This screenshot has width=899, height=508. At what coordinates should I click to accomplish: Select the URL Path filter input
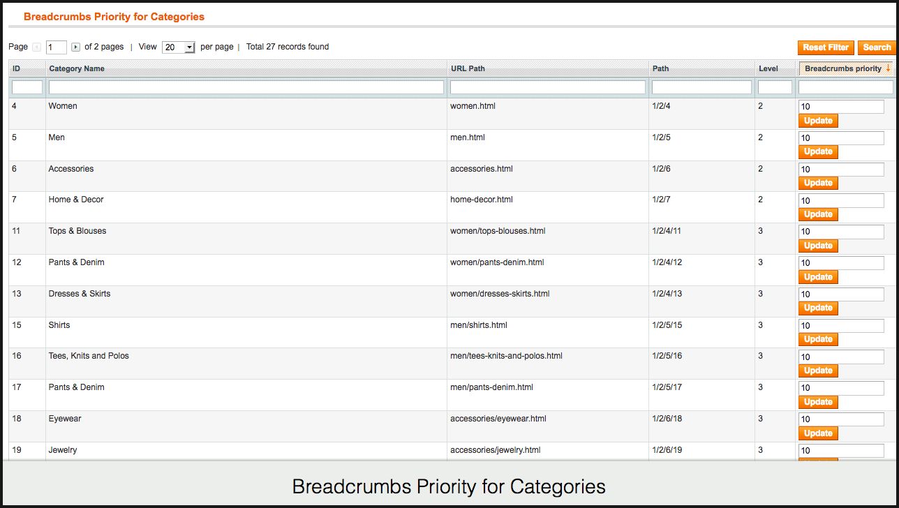tap(548, 87)
